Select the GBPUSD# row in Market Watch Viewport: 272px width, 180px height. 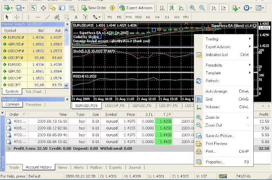32,44
